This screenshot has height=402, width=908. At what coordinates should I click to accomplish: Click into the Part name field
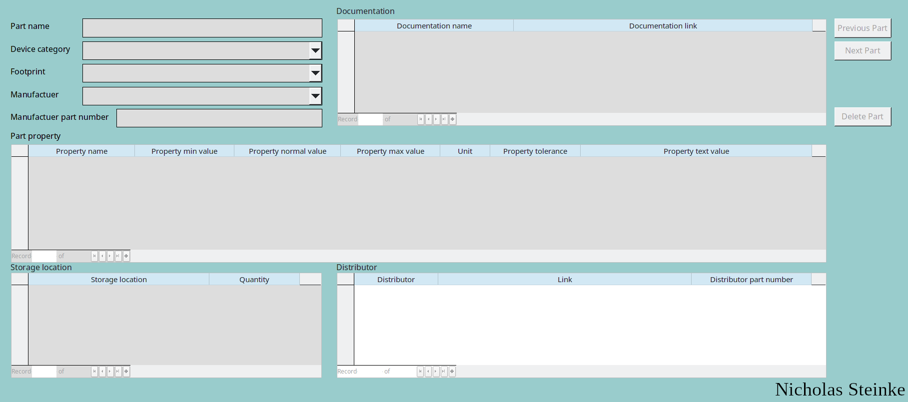pos(202,28)
